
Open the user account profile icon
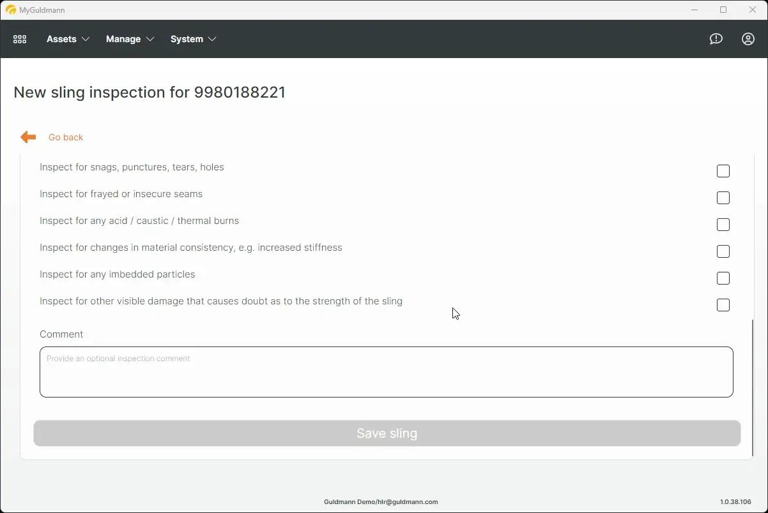(x=748, y=39)
